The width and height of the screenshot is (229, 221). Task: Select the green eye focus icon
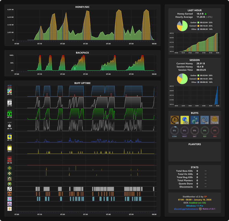point(10,114)
